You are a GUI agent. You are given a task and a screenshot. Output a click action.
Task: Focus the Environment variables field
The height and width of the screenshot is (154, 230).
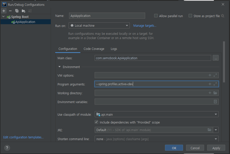pyautogui.click(x=157, y=102)
